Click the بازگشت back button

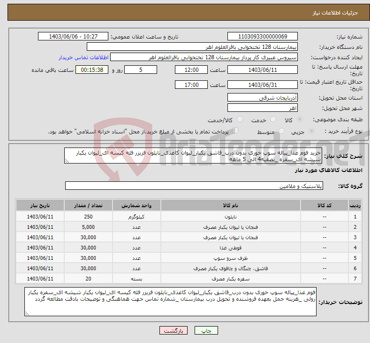pyautogui.click(x=174, y=330)
